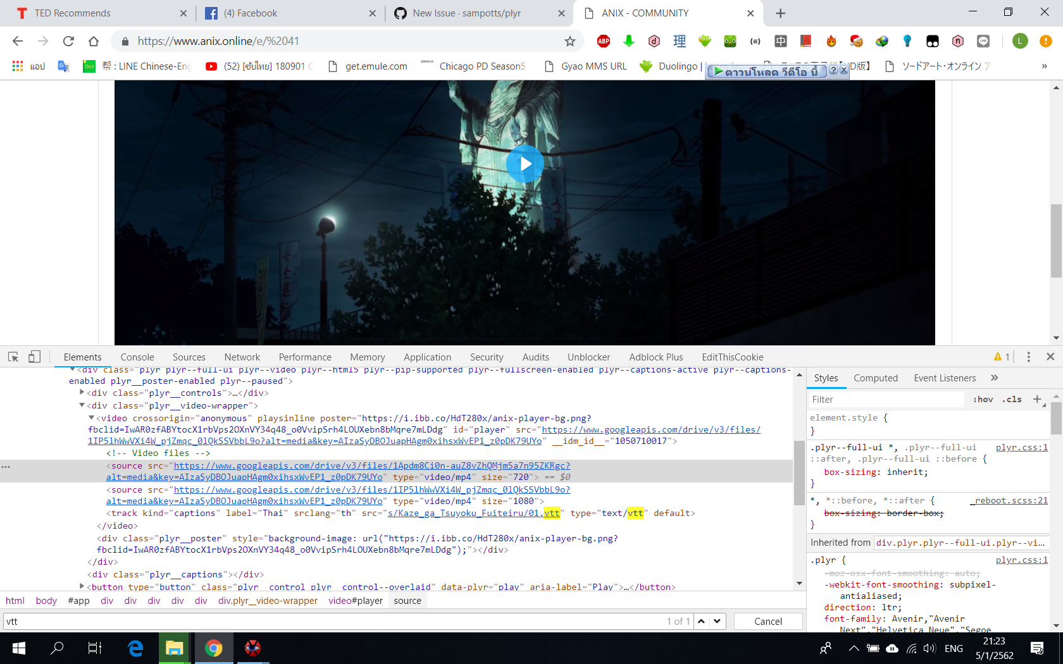This screenshot has width=1063, height=664.
Task: Switch to the Console tab
Action: pyautogui.click(x=137, y=357)
